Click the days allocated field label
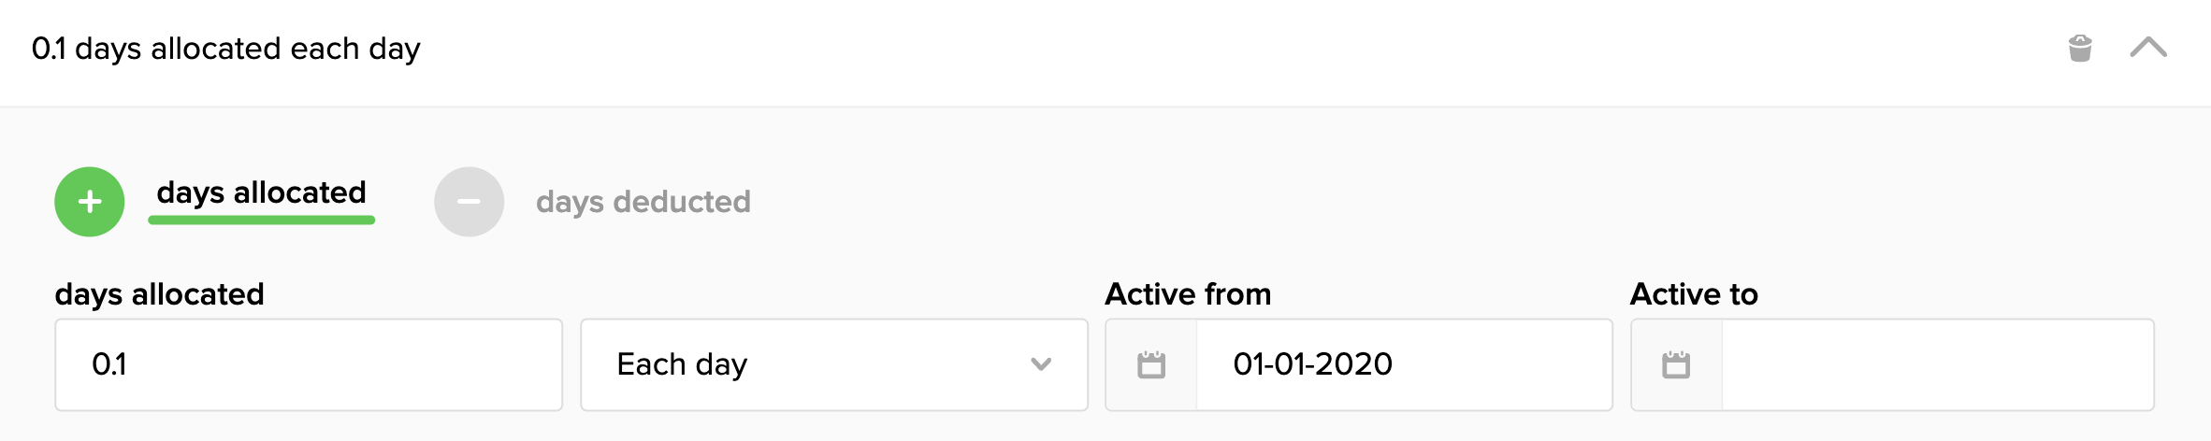 (160, 294)
